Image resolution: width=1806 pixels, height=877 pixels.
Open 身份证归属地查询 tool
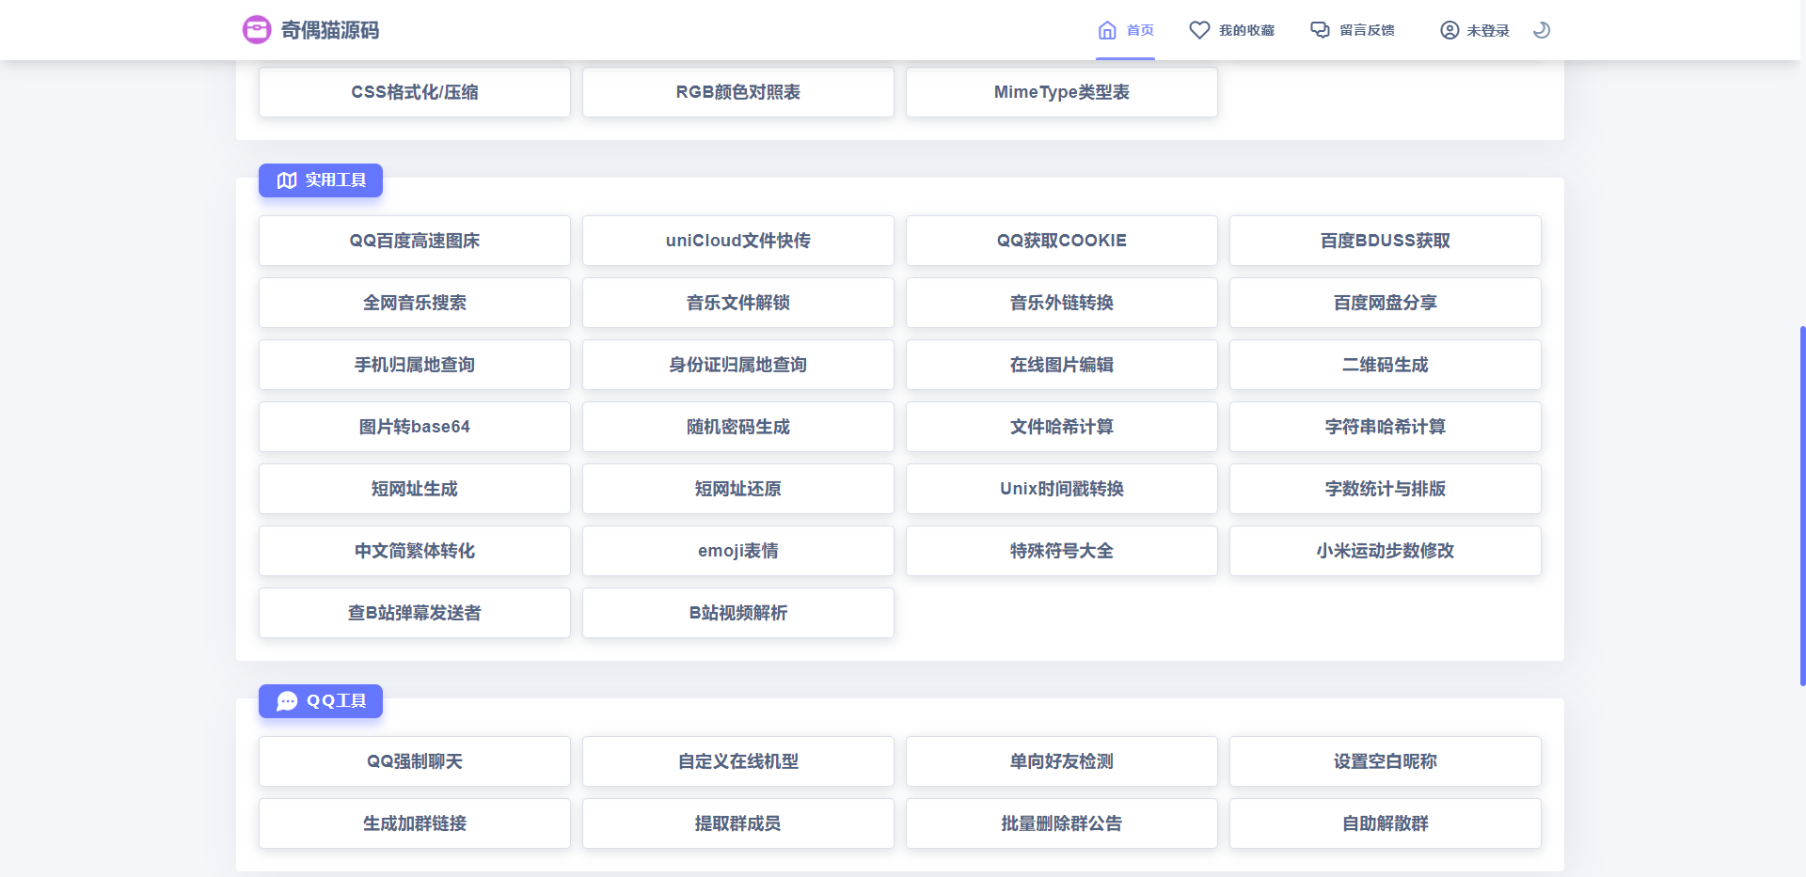pyautogui.click(x=738, y=365)
